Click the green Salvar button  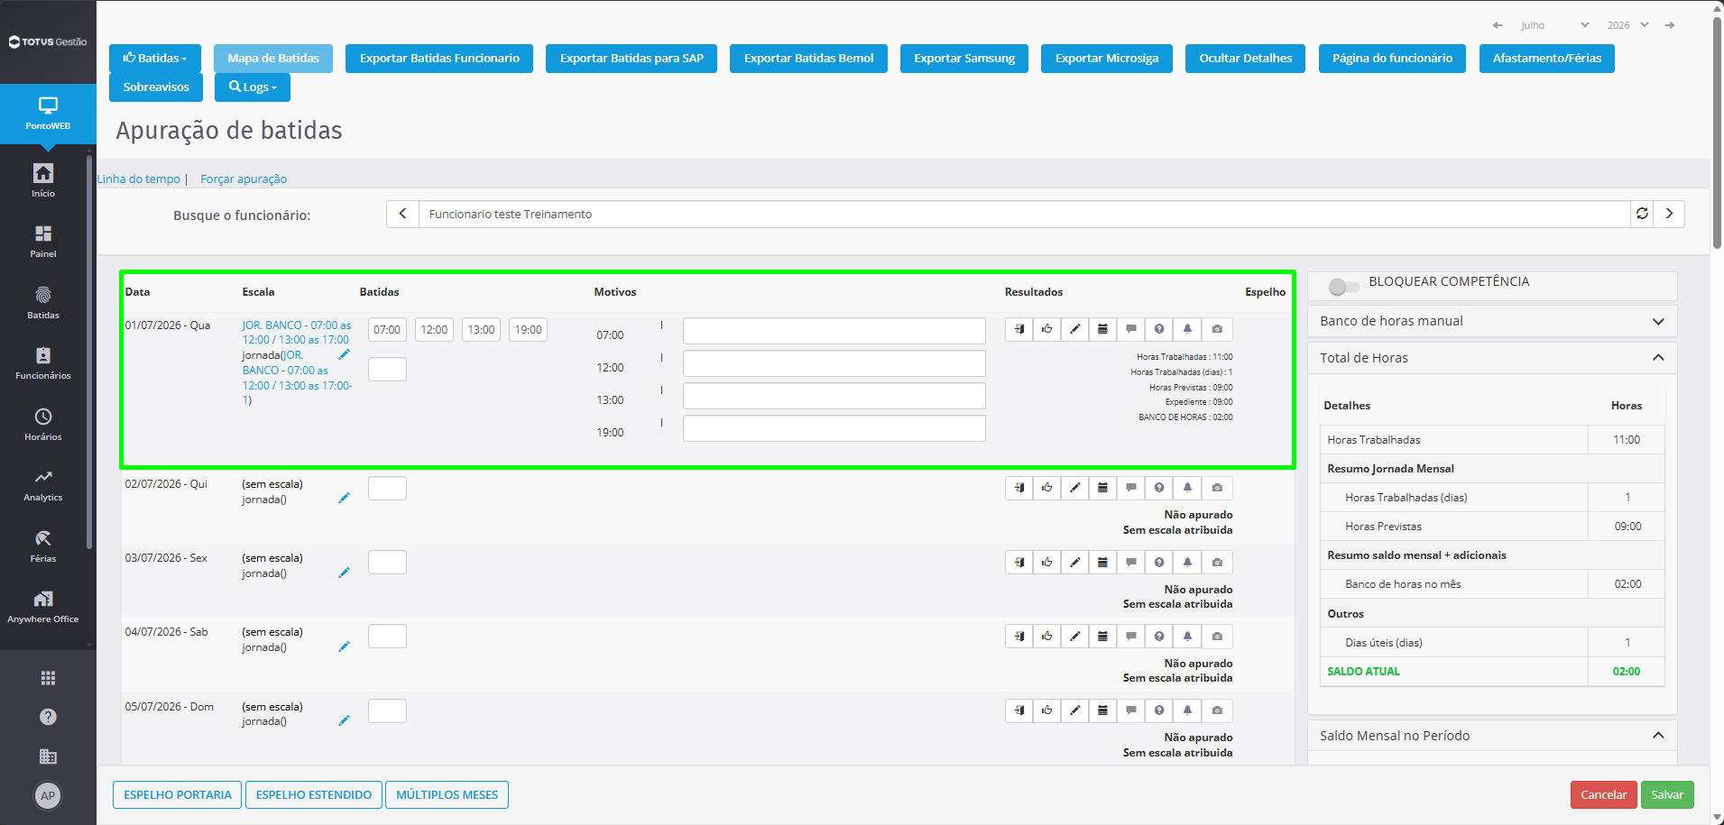point(1667,794)
